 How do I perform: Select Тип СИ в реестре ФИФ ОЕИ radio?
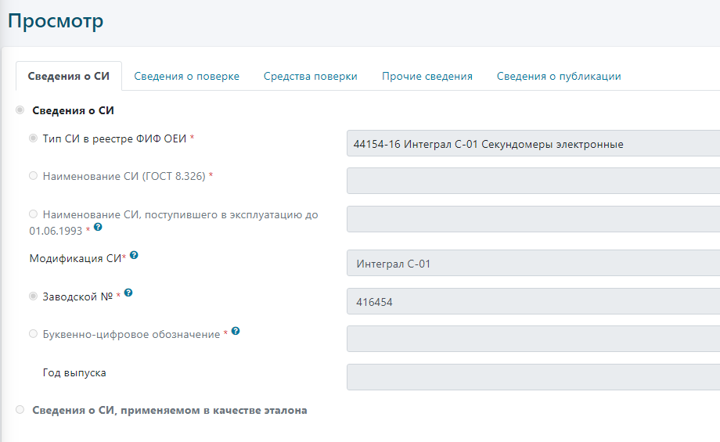point(33,138)
